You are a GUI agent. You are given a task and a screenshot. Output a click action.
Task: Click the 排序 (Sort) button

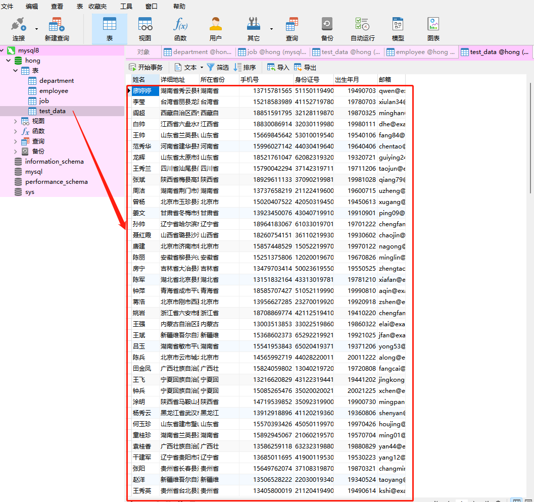click(245, 67)
